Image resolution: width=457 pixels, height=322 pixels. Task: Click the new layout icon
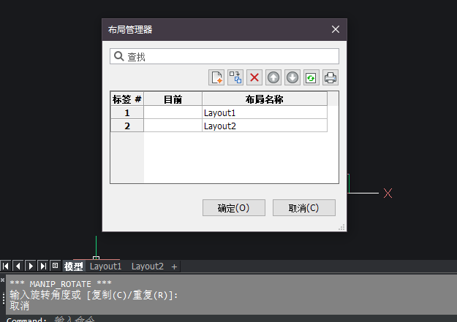click(x=216, y=77)
